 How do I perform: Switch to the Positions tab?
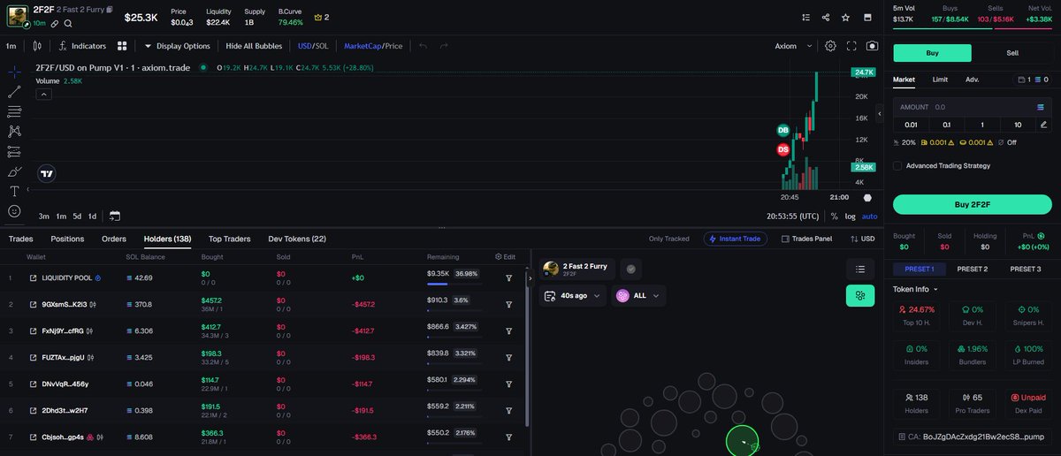(67, 239)
